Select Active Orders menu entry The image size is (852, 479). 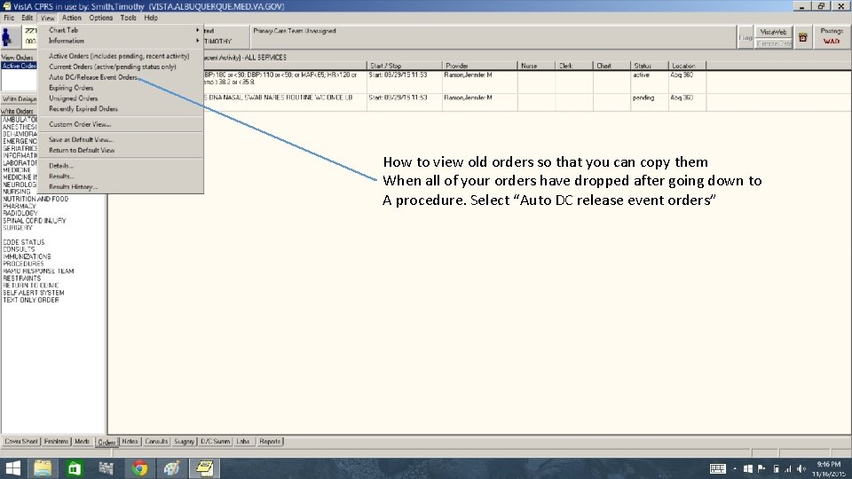[x=119, y=56]
